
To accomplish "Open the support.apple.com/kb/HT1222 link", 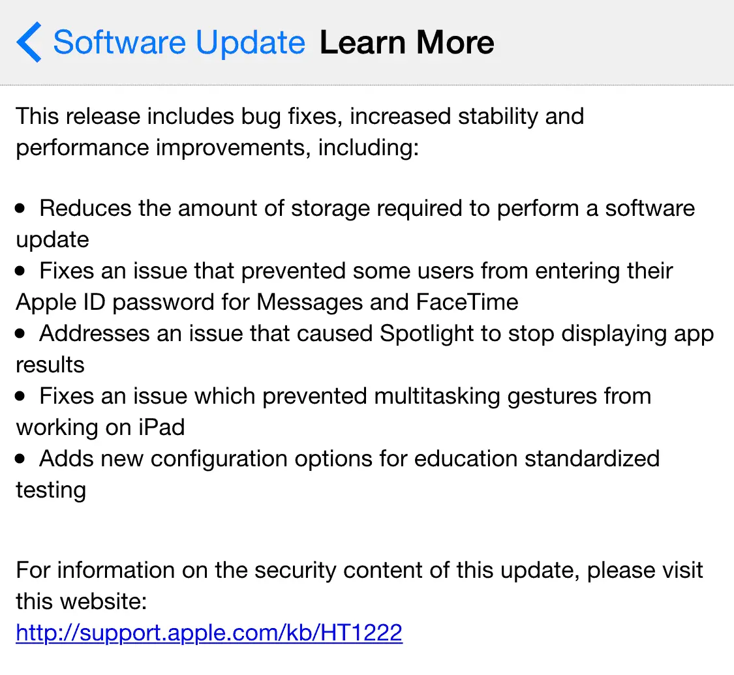I will 209,632.
